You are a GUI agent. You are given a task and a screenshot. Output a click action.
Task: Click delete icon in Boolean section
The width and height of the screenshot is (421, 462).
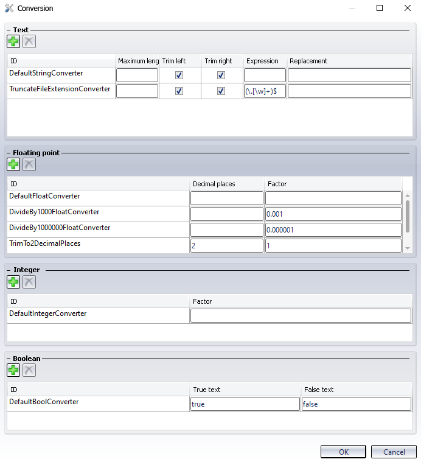point(29,370)
